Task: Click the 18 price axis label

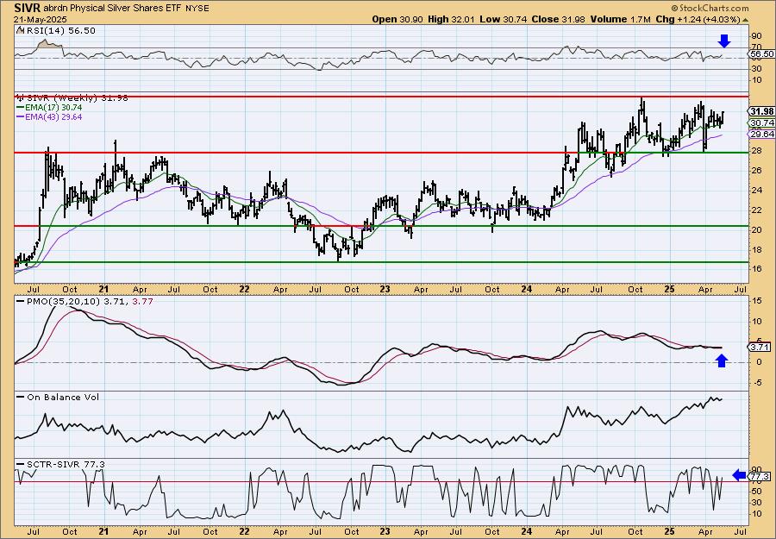Action: point(756,249)
